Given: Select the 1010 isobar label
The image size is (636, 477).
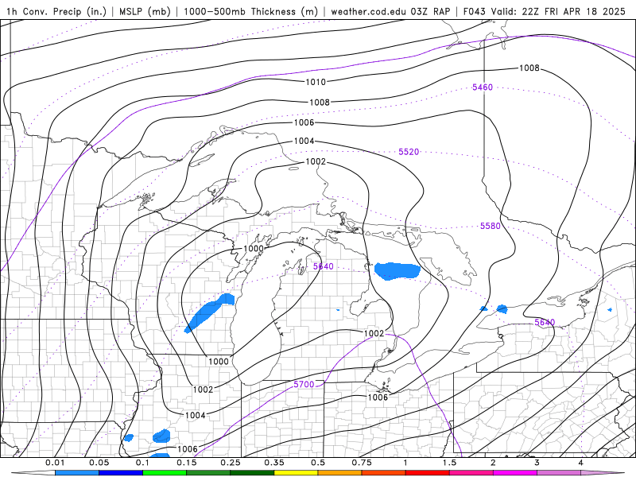Looking at the screenshot, I should 315,83.
